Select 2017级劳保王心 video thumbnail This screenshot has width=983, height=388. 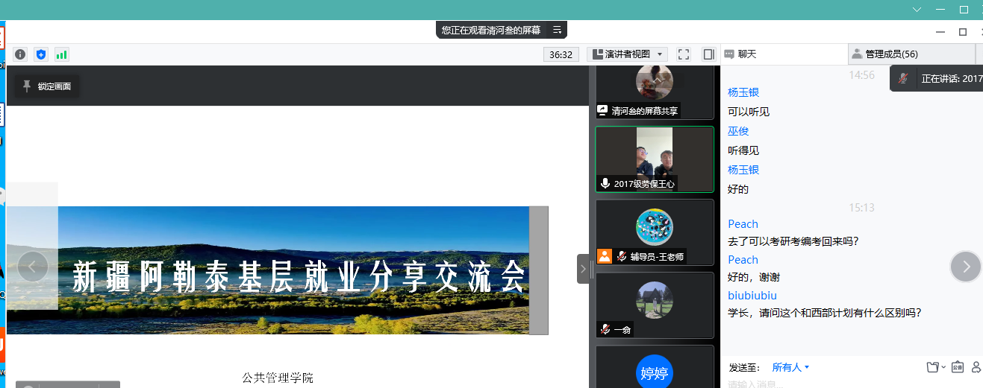pos(655,159)
